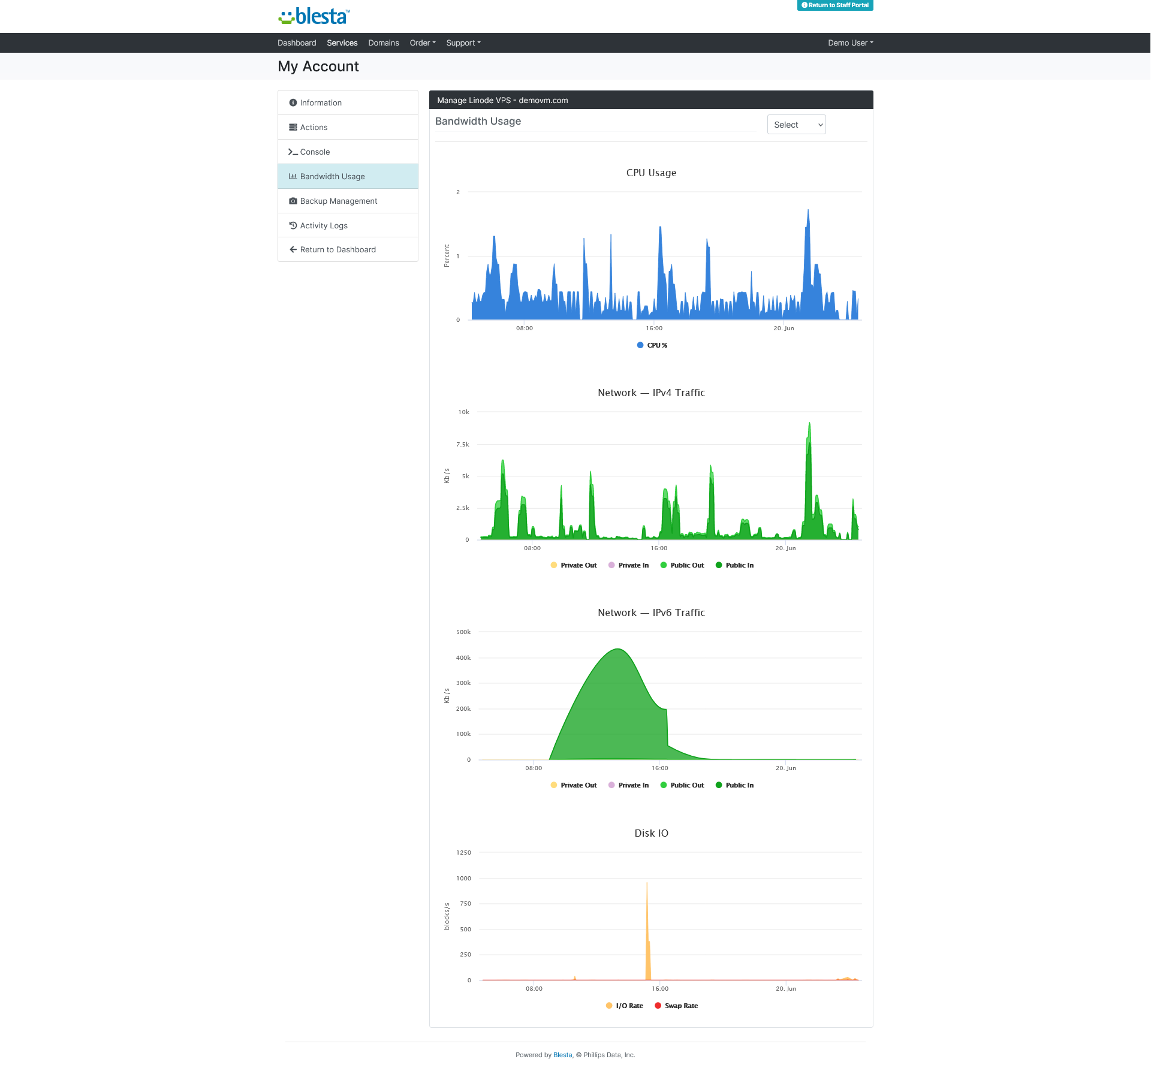
Task: Click the Bandwidth Usage section heading
Action: (478, 121)
